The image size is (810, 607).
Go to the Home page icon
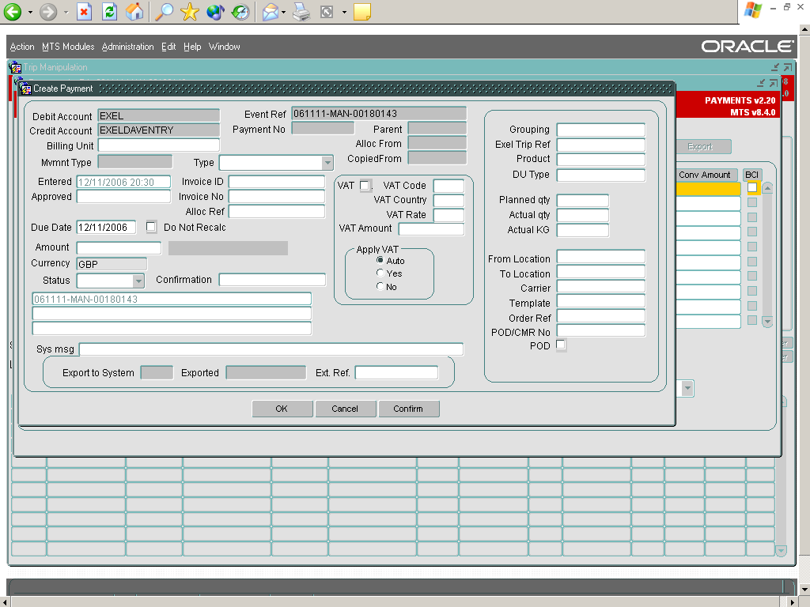134,11
